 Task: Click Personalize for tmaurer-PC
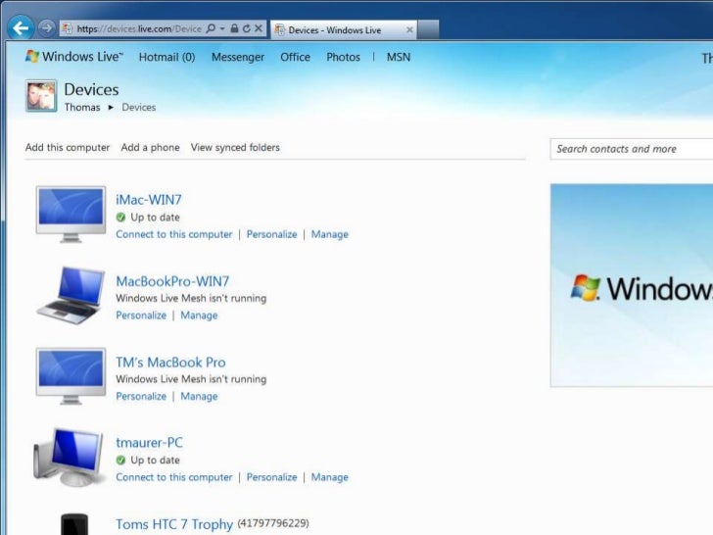(272, 477)
